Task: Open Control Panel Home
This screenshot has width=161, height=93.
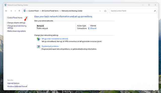Action: 15,18
